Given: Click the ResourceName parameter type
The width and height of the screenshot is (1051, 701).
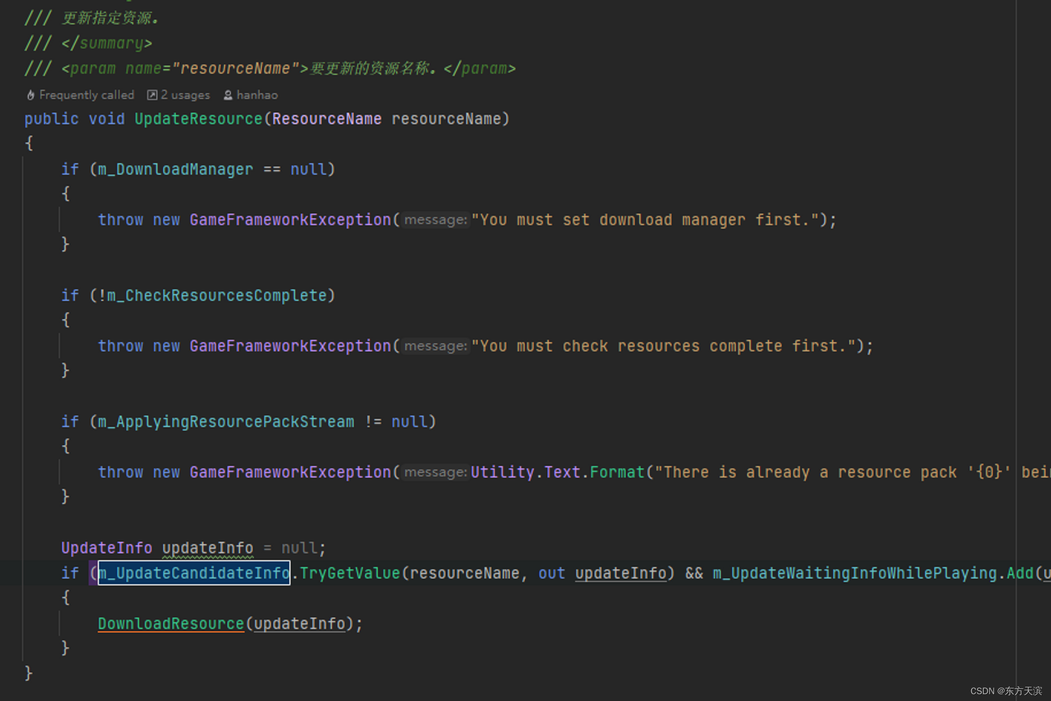Looking at the screenshot, I should coord(327,119).
